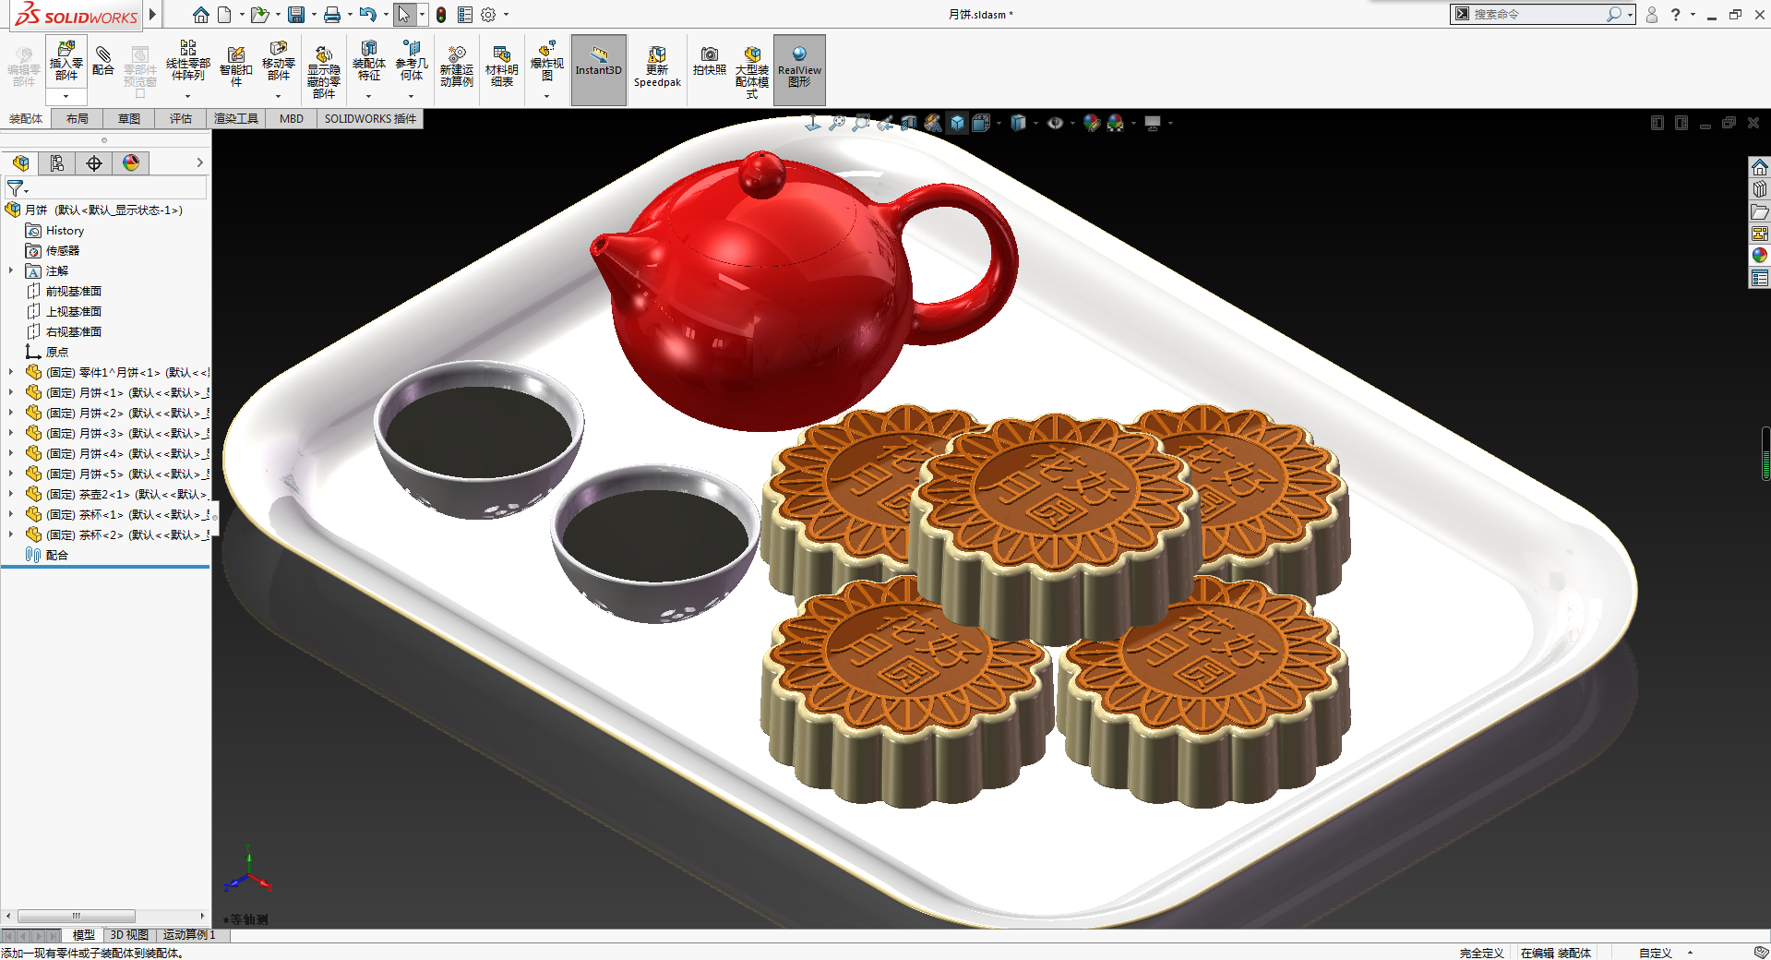Click the 线性零部件阵列 pattern tool
Screen dimensions: 1771x960
(x=188, y=61)
